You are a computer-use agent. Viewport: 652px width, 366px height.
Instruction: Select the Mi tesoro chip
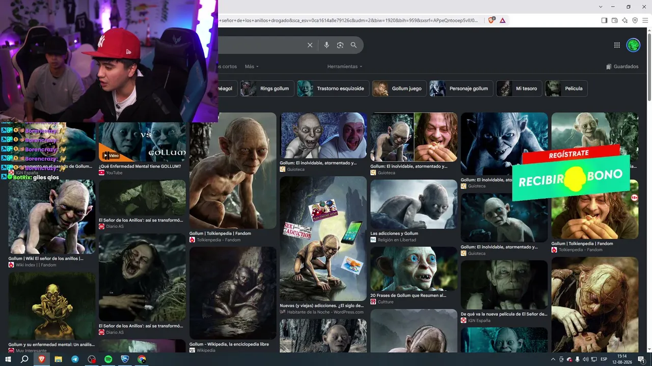[519, 88]
